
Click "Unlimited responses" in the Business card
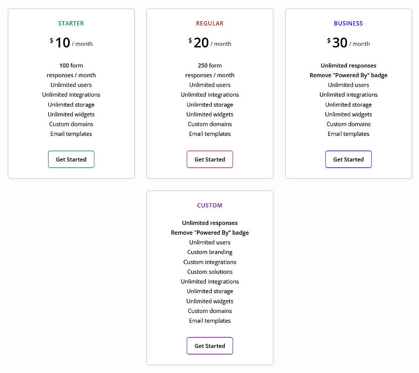[x=348, y=65]
